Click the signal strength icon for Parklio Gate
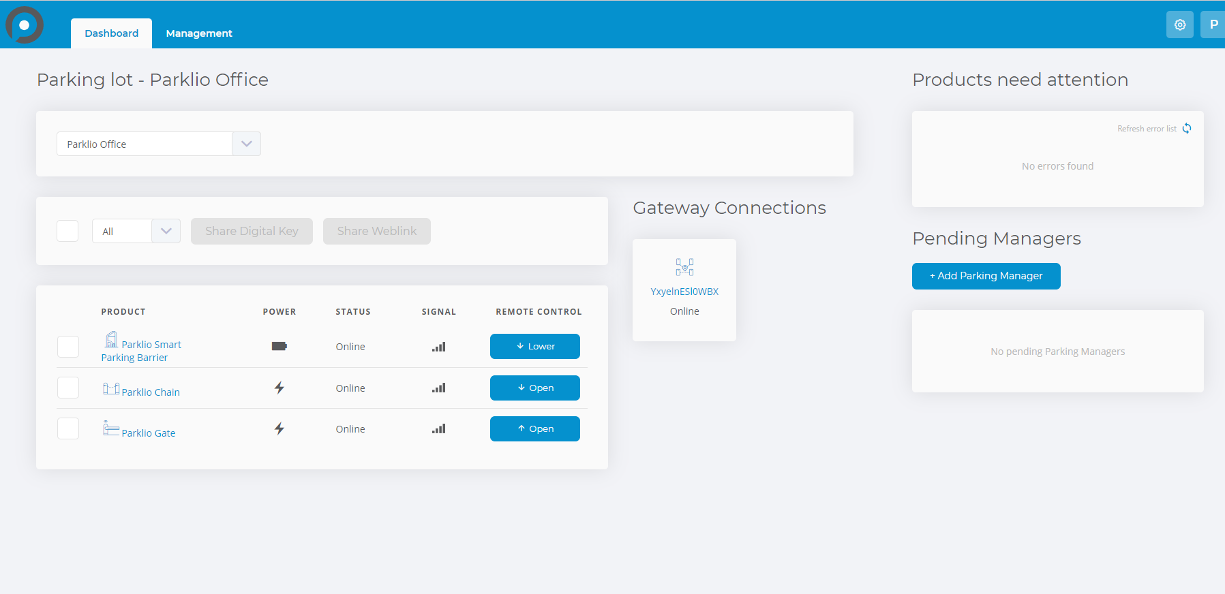The width and height of the screenshot is (1225, 594). click(439, 428)
